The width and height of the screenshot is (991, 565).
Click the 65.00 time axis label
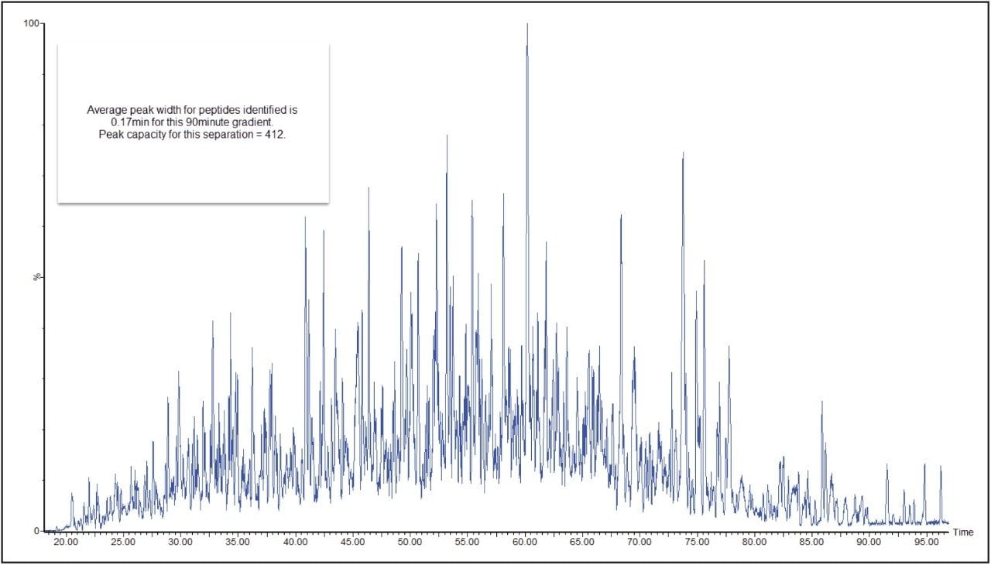coord(581,543)
